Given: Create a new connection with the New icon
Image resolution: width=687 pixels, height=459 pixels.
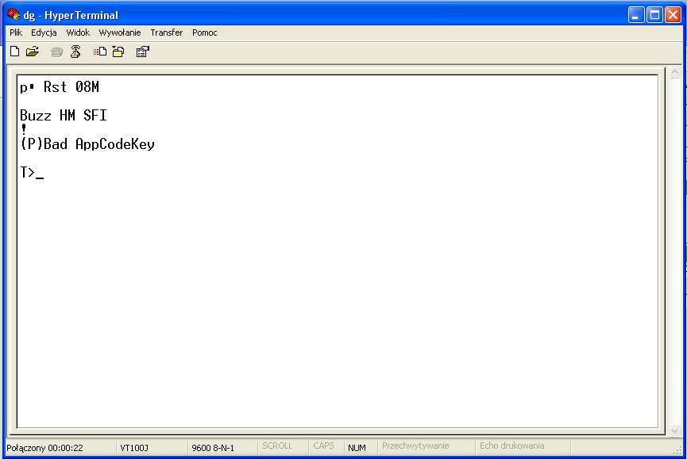Looking at the screenshot, I should 14,51.
